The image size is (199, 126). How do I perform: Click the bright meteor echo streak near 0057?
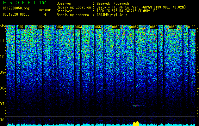click(x=138, y=106)
